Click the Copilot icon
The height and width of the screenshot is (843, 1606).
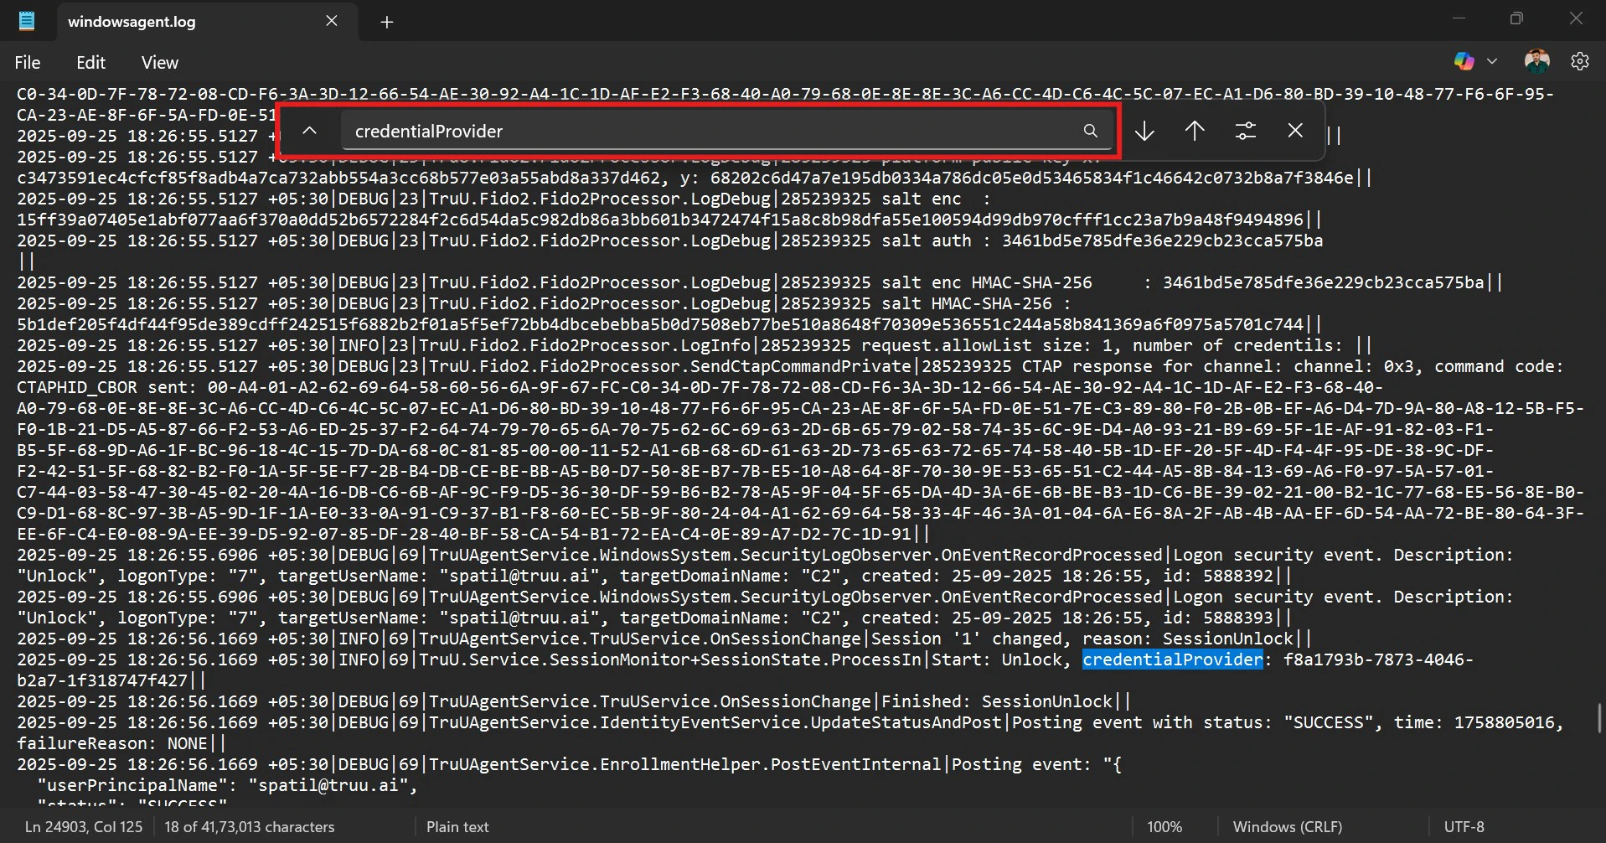pos(1464,61)
